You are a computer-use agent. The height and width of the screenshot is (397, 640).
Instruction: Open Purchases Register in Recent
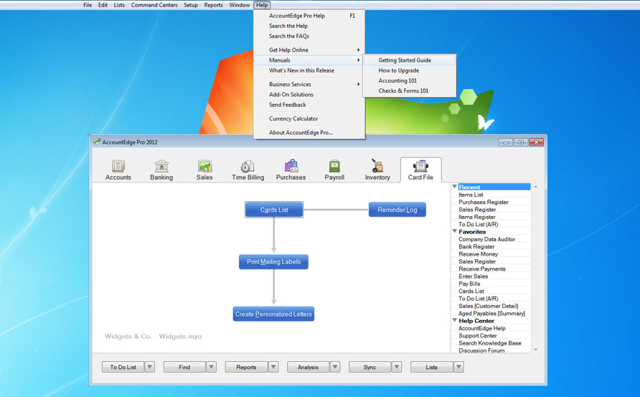coord(484,202)
